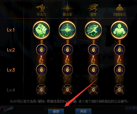The height and width of the screenshot is (114, 137).
Task: Click the chained Lv.4 attack power buff
Action: pos(41,90)
